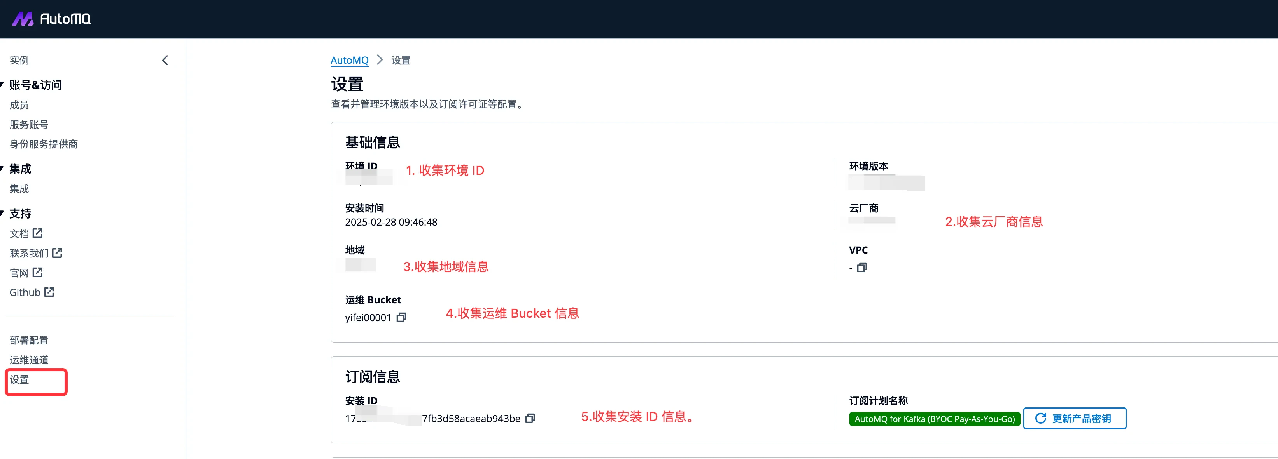Open 身份服务提供商 page
The width and height of the screenshot is (1278, 459).
click(x=44, y=144)
